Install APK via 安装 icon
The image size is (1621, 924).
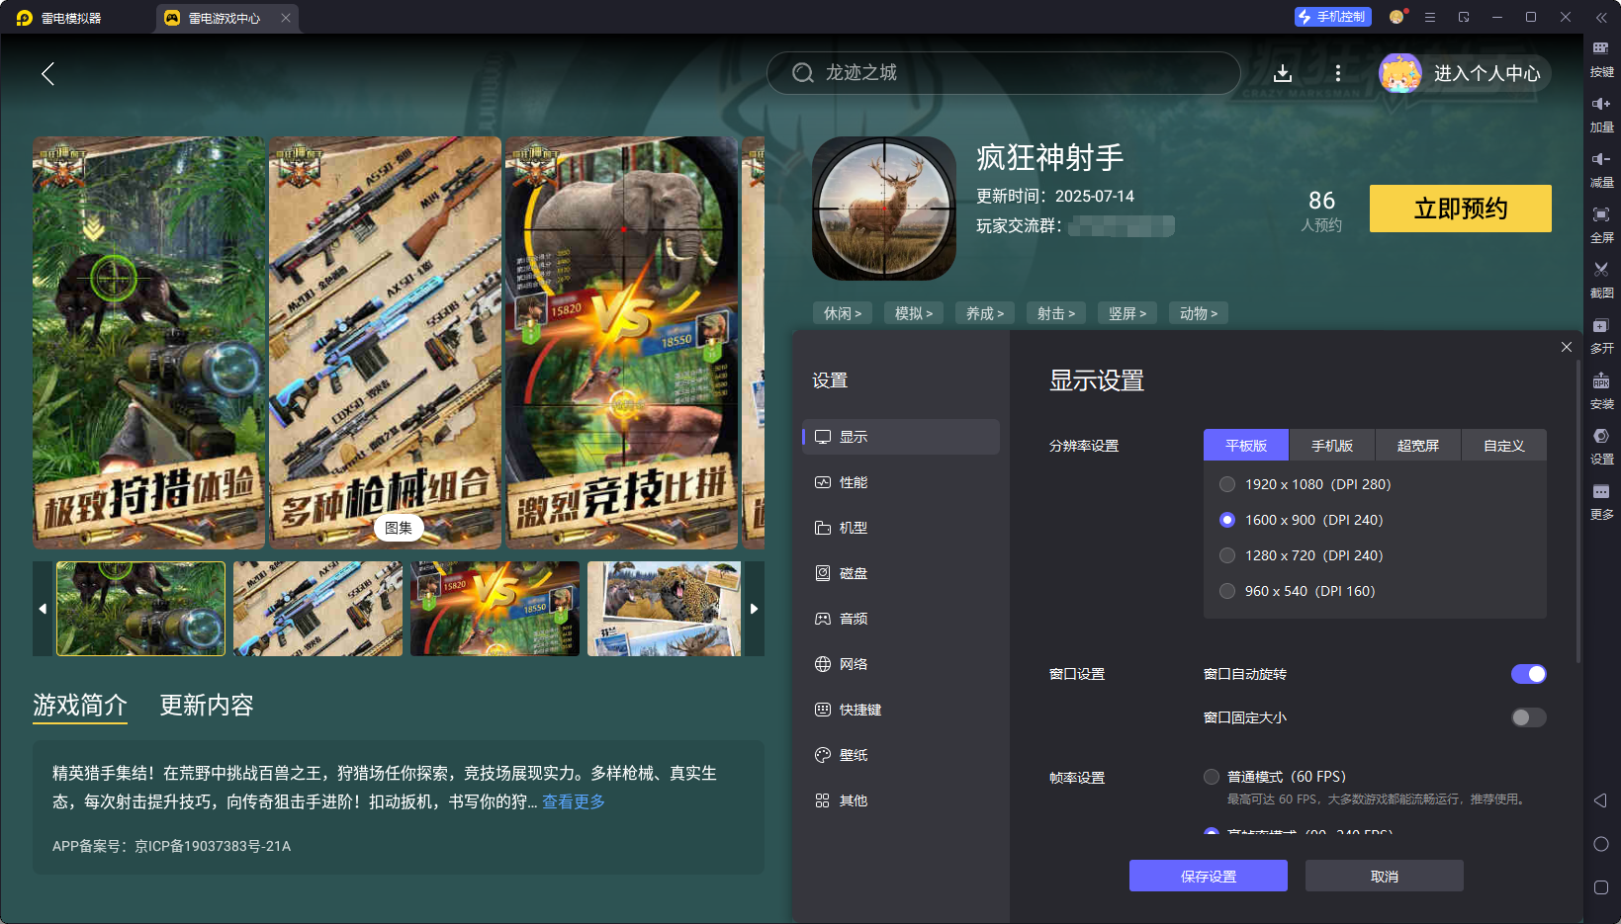pos(1601,392)
